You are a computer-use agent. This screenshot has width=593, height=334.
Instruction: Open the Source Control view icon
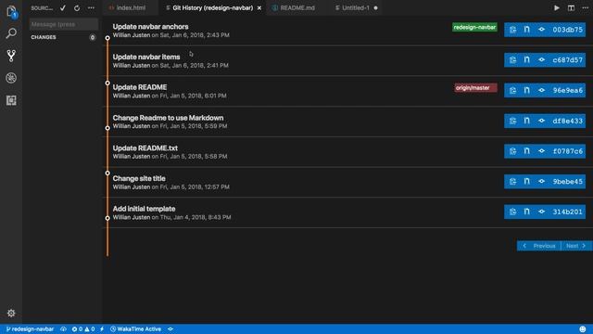pos(11,56)
